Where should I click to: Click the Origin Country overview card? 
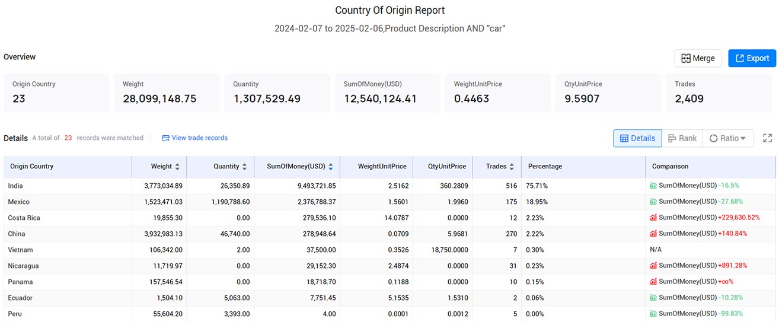(56, 93)
